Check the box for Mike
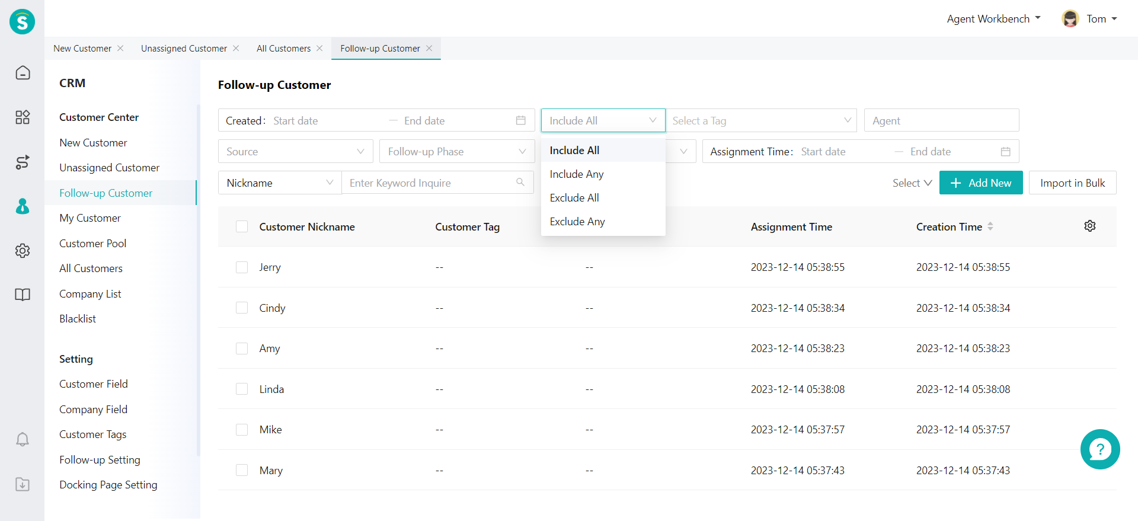The width and height of the screenshot is (1138, 521). pyautogui.click(x=242, y=430)
